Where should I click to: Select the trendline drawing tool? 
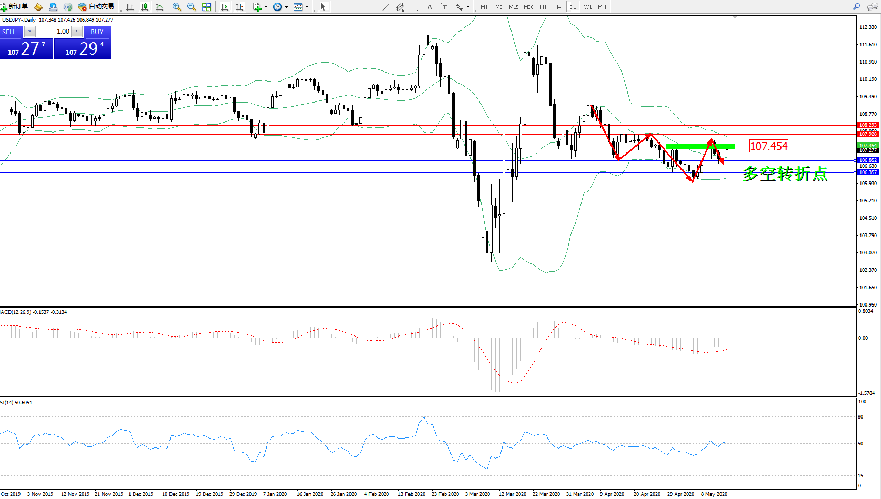pyautogui.click(x=386, y=7)
